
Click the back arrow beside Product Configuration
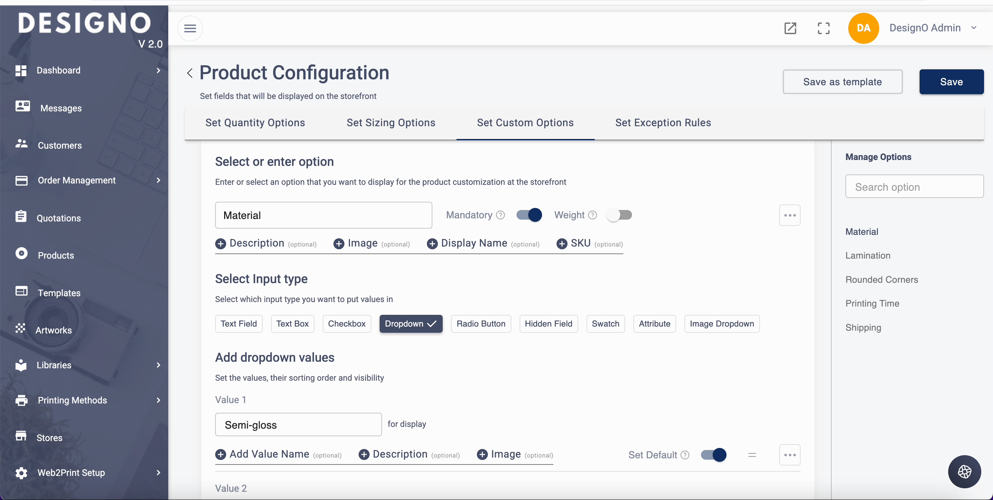click(x=190, y=73)
